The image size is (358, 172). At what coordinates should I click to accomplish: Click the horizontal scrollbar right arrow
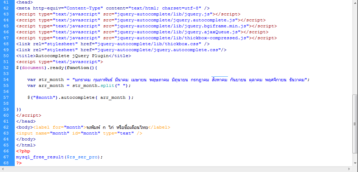click(x=349, y=169)
